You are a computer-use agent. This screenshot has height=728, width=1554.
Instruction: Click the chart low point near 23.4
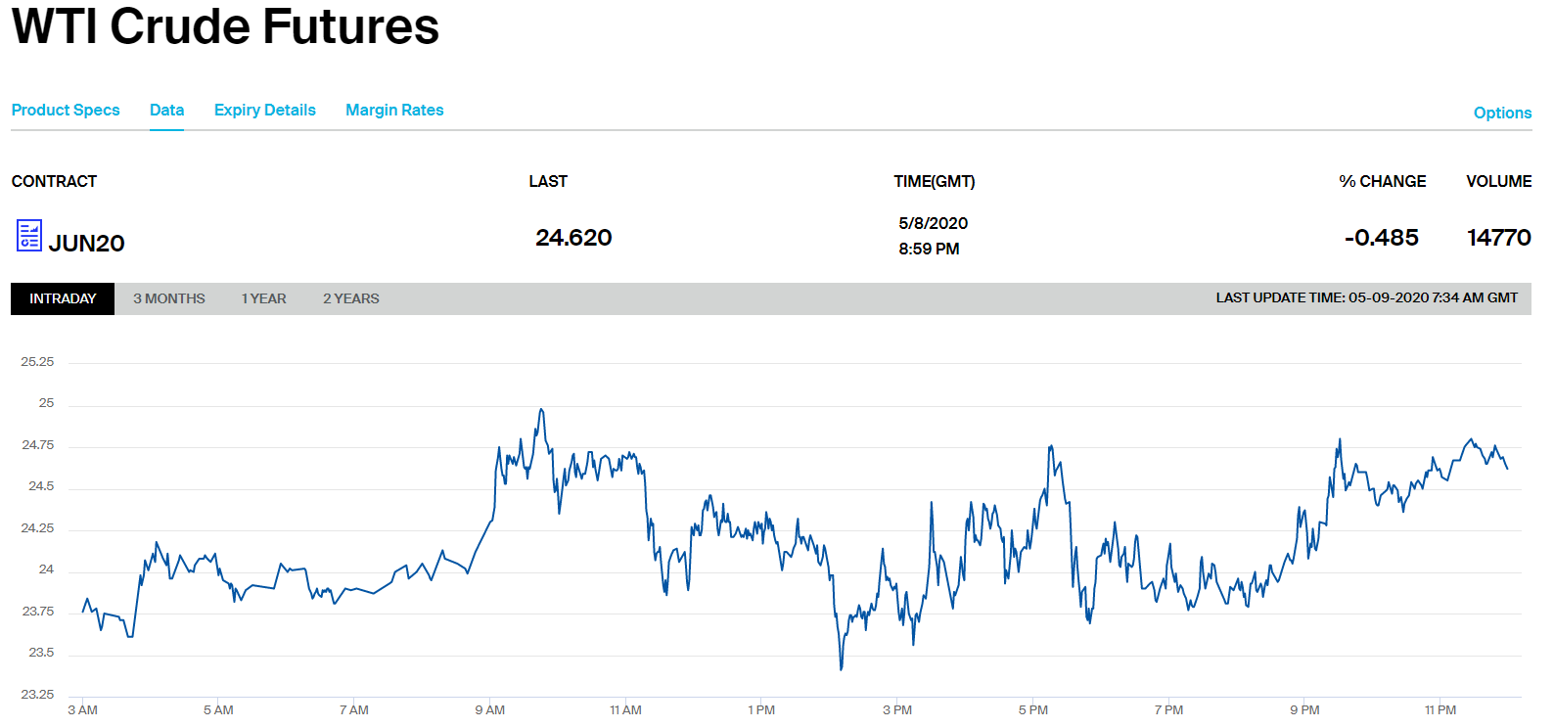842,668
